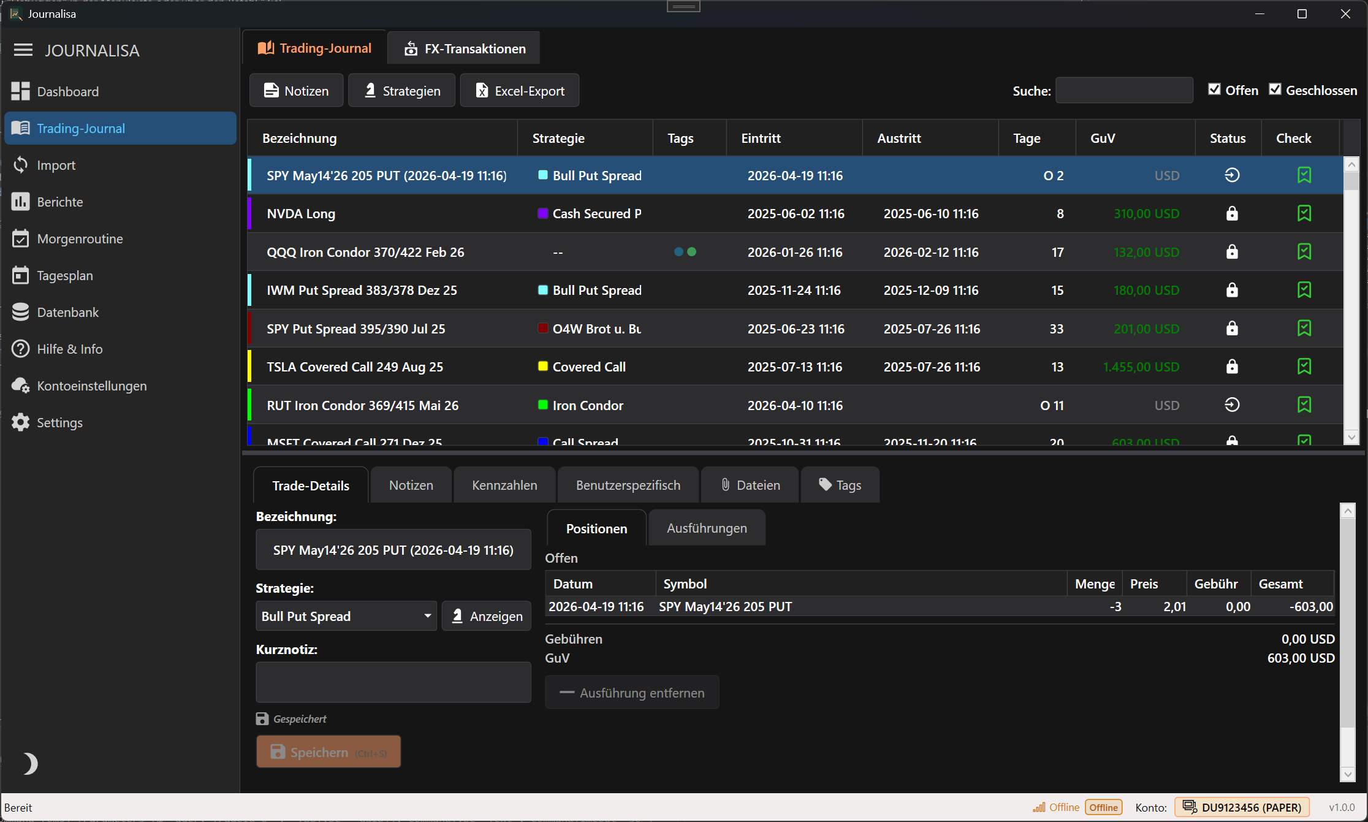
Task: Uncheck the Geschlossen filter checkbox
Action: pyautogui.click(x=1276, y=89)
